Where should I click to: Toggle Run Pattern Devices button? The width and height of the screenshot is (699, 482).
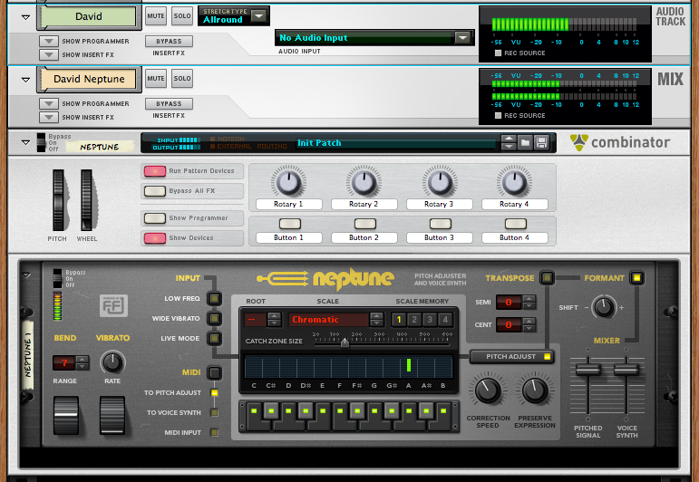(x=155, y=171)
